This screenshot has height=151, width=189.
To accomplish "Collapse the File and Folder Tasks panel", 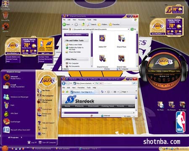I will (x=76, y=41).
